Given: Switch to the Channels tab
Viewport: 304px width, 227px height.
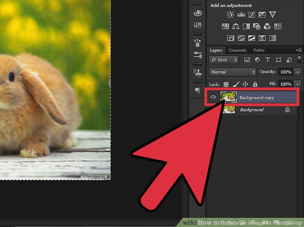Looking at the screenshot, I should tap(238, 50).
